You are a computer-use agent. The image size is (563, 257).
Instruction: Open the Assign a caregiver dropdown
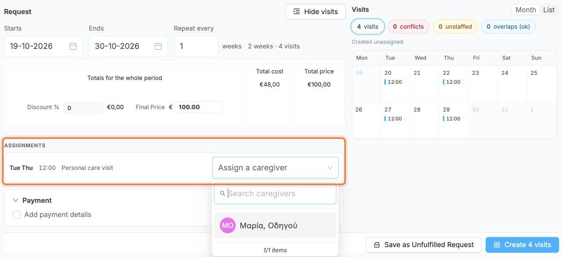[x=275, y=168]
